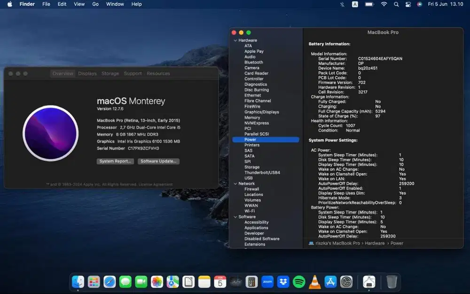Open LibreOffice document icon in the Dock
The image size is (470, 294).
[188, 282]
